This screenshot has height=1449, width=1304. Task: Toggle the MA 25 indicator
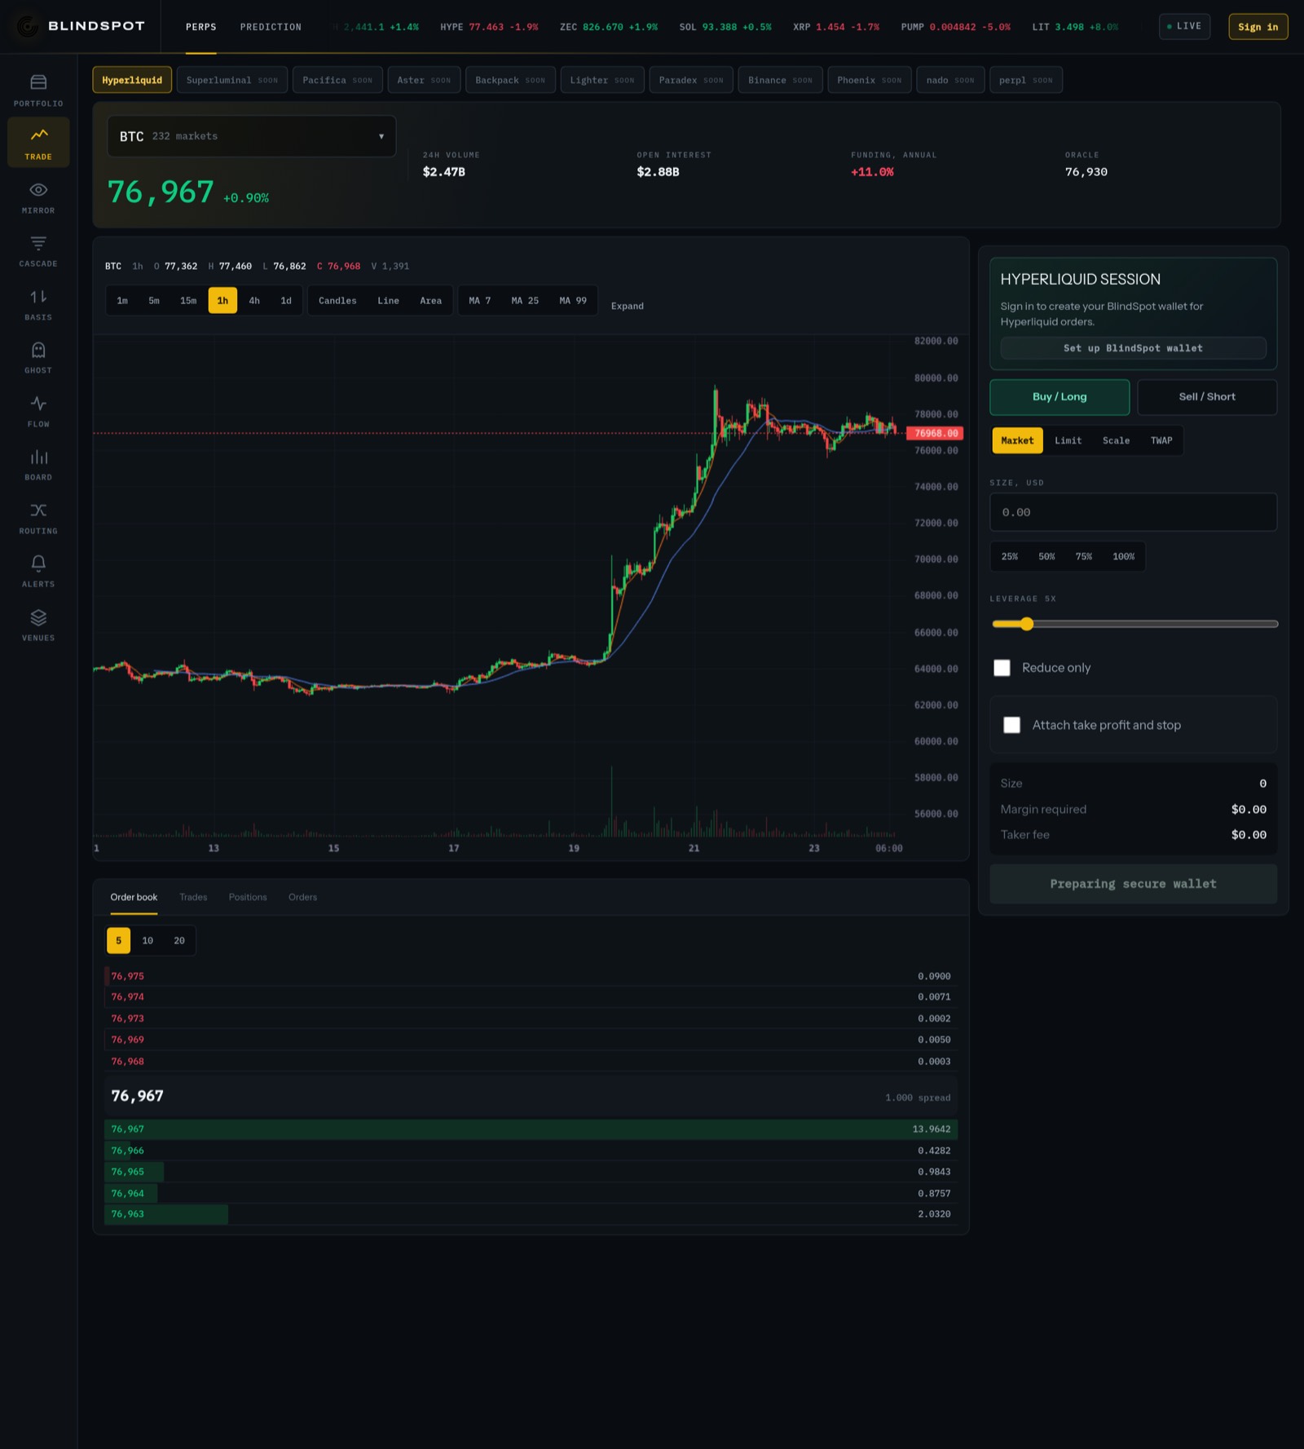[525, 301]
